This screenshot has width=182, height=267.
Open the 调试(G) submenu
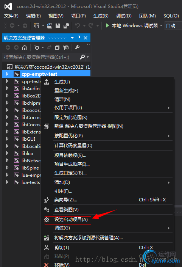107,228
